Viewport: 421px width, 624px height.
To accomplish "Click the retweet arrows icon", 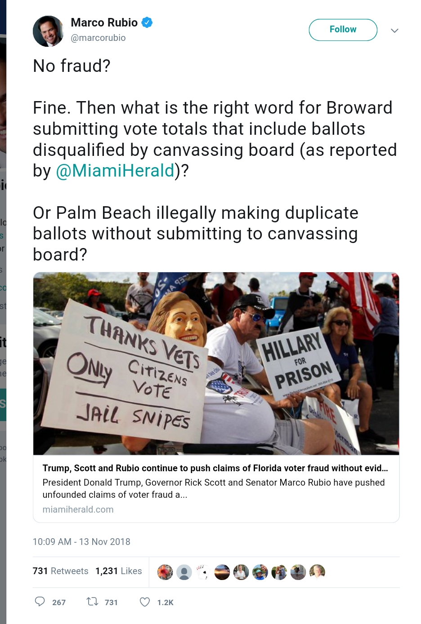I will (93, 602).
